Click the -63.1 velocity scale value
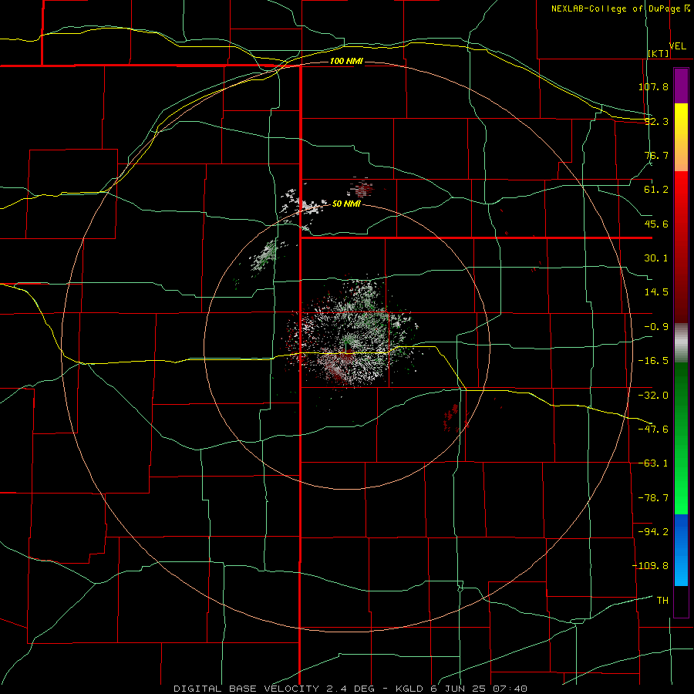Screen dimensions: 694x694 [x=653, y=463]
